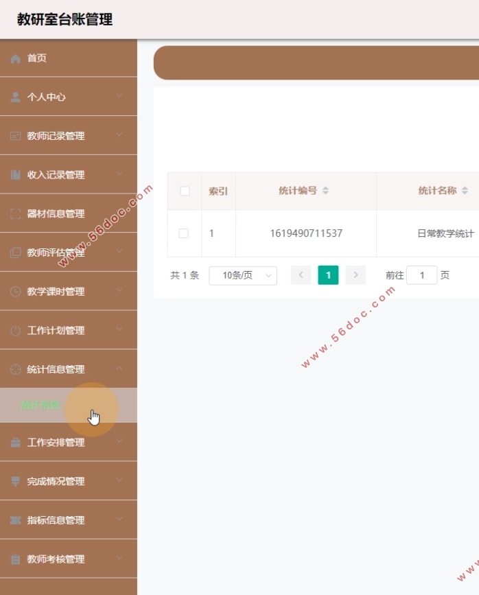Go to page 1 button
The width and height of the screenshot is (479, 595).
328,275
